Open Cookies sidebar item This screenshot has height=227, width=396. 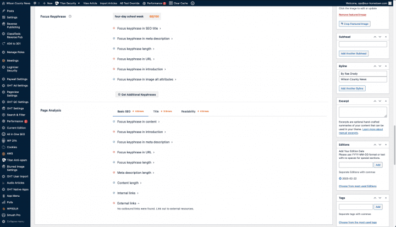click(x=12, y=147)
